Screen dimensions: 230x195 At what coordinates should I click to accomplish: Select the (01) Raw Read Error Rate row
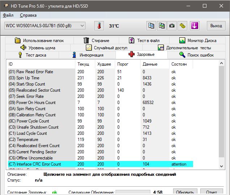[x=100, y=72]
